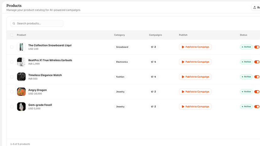Click product name BeatPro X1 True Wireless Earbuds

[x=50, y=60]
